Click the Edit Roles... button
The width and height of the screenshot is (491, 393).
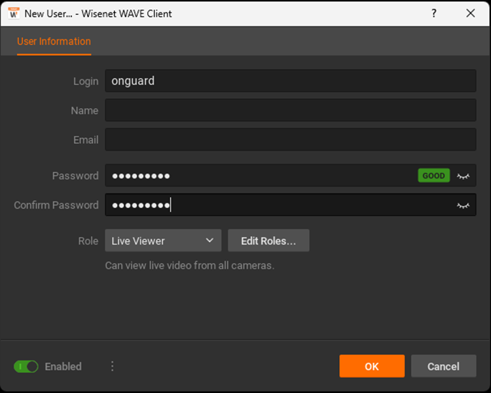(268, 241)
